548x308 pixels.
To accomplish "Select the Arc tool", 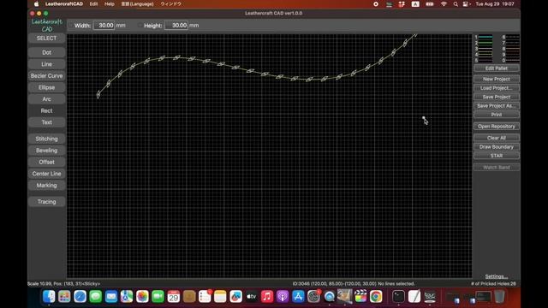I will (46, 99).
